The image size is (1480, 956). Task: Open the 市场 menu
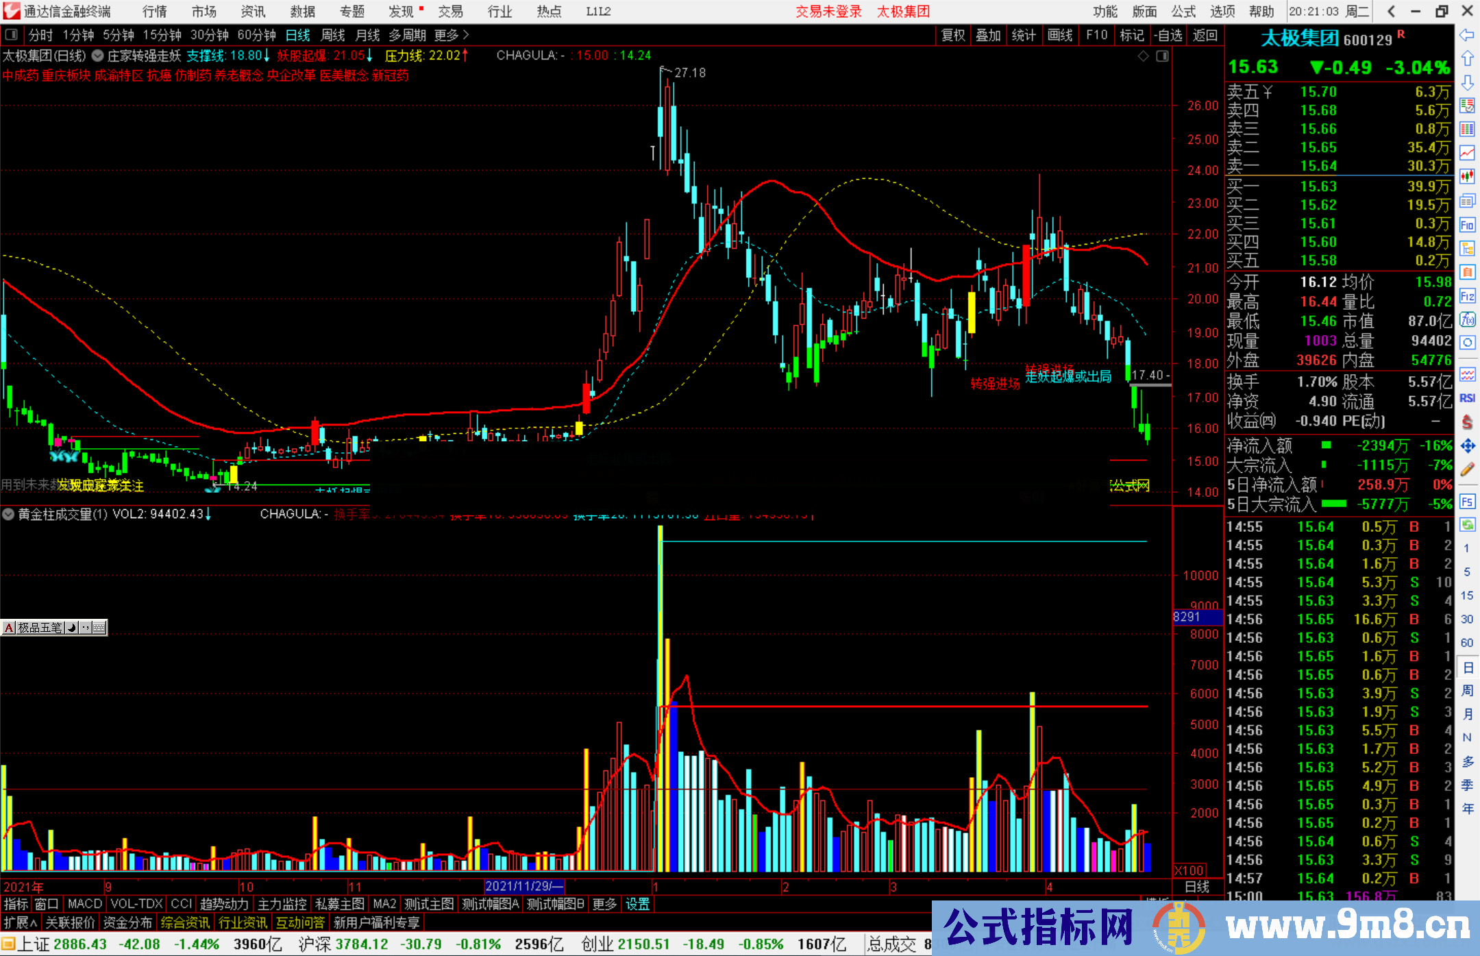point(204,12)
